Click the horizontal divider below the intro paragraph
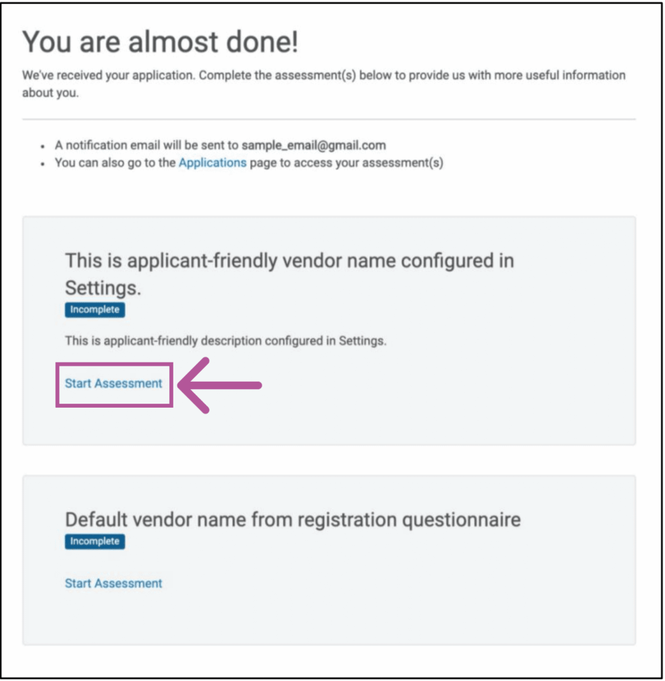The image size is (665, 681). click(x=329, y=120)
